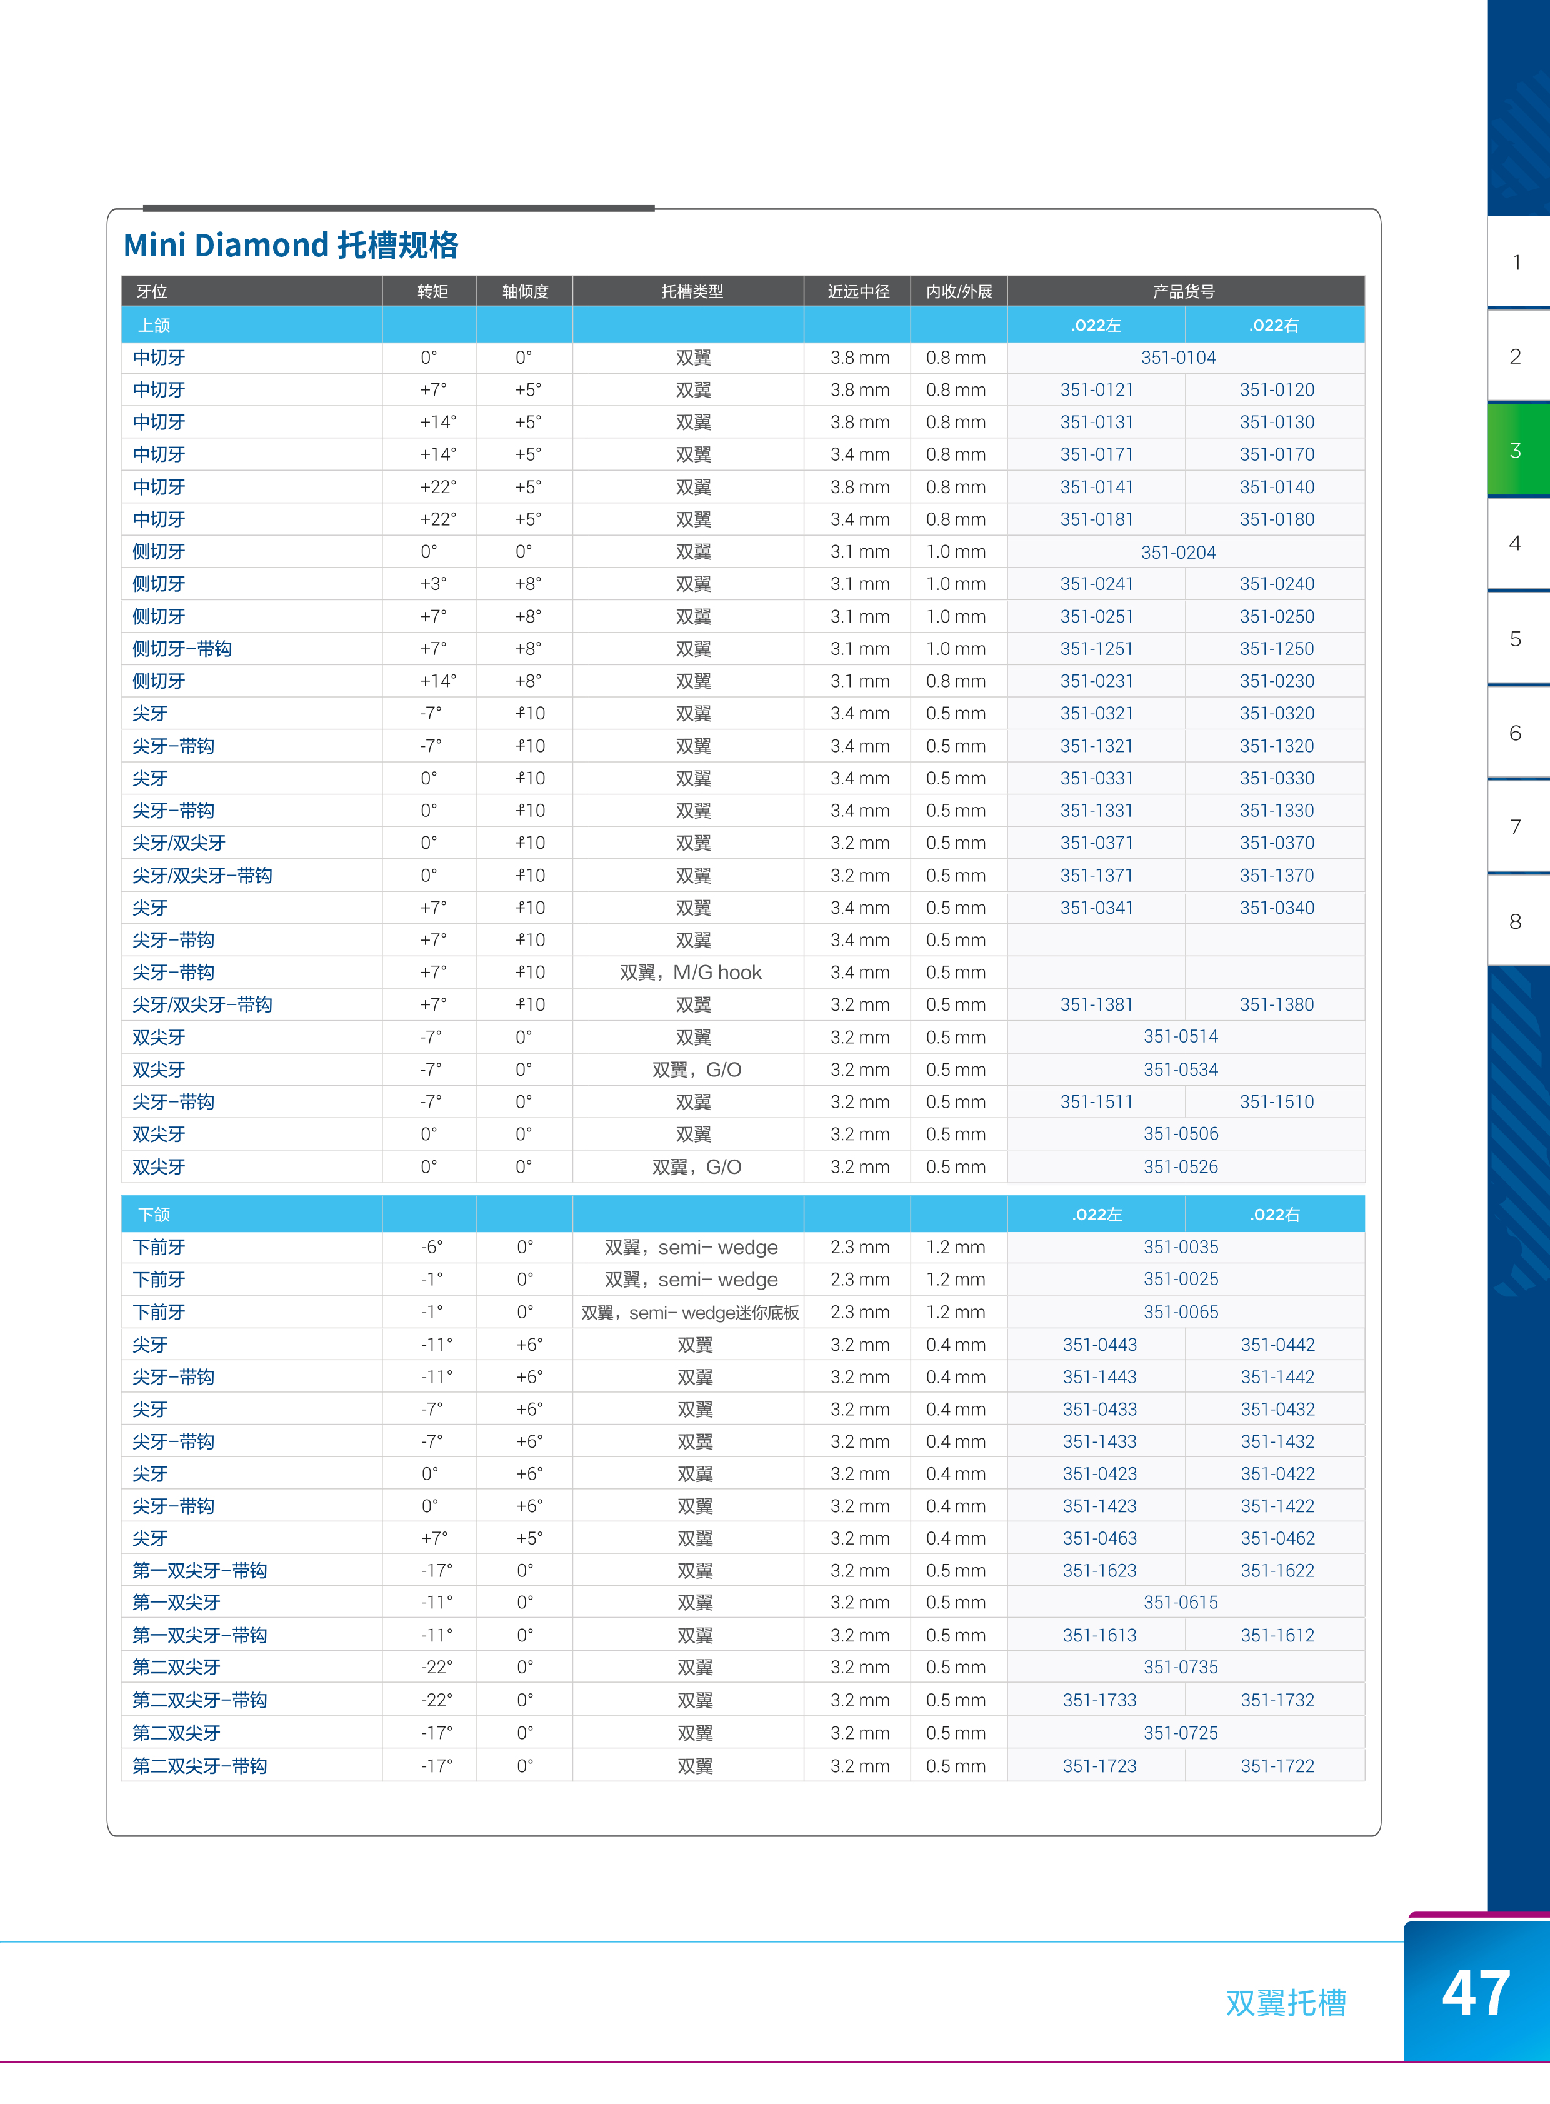Go to section tab 1
The height and width of the screenshot is (2104, 1550).
coord(1516,262)
